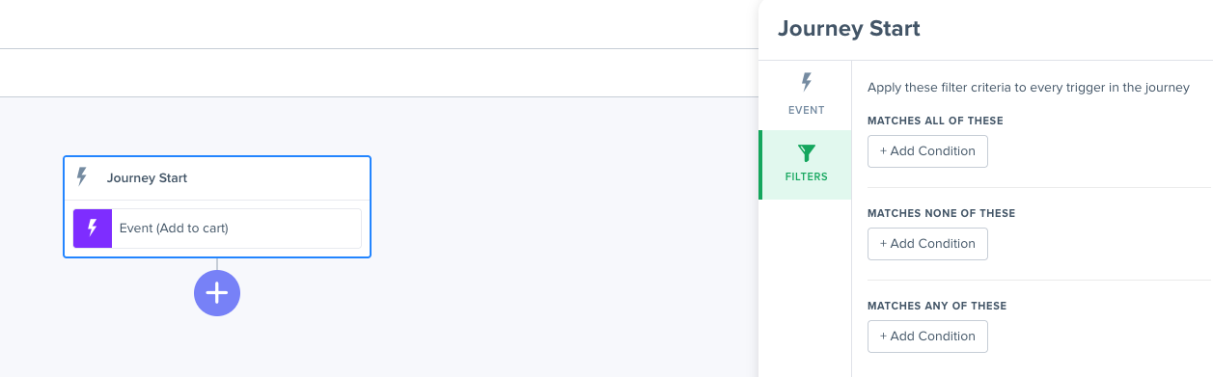Add Condition under Matches All Of These
This screenshot has width=1213, height=377.
[927, 151]
